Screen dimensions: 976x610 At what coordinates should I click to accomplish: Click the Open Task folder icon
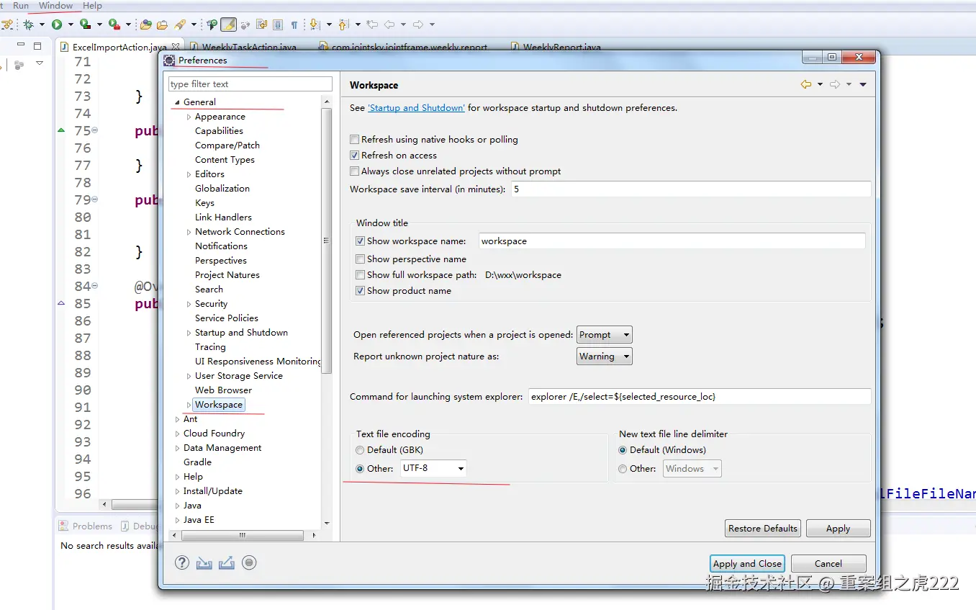[163, 24]
